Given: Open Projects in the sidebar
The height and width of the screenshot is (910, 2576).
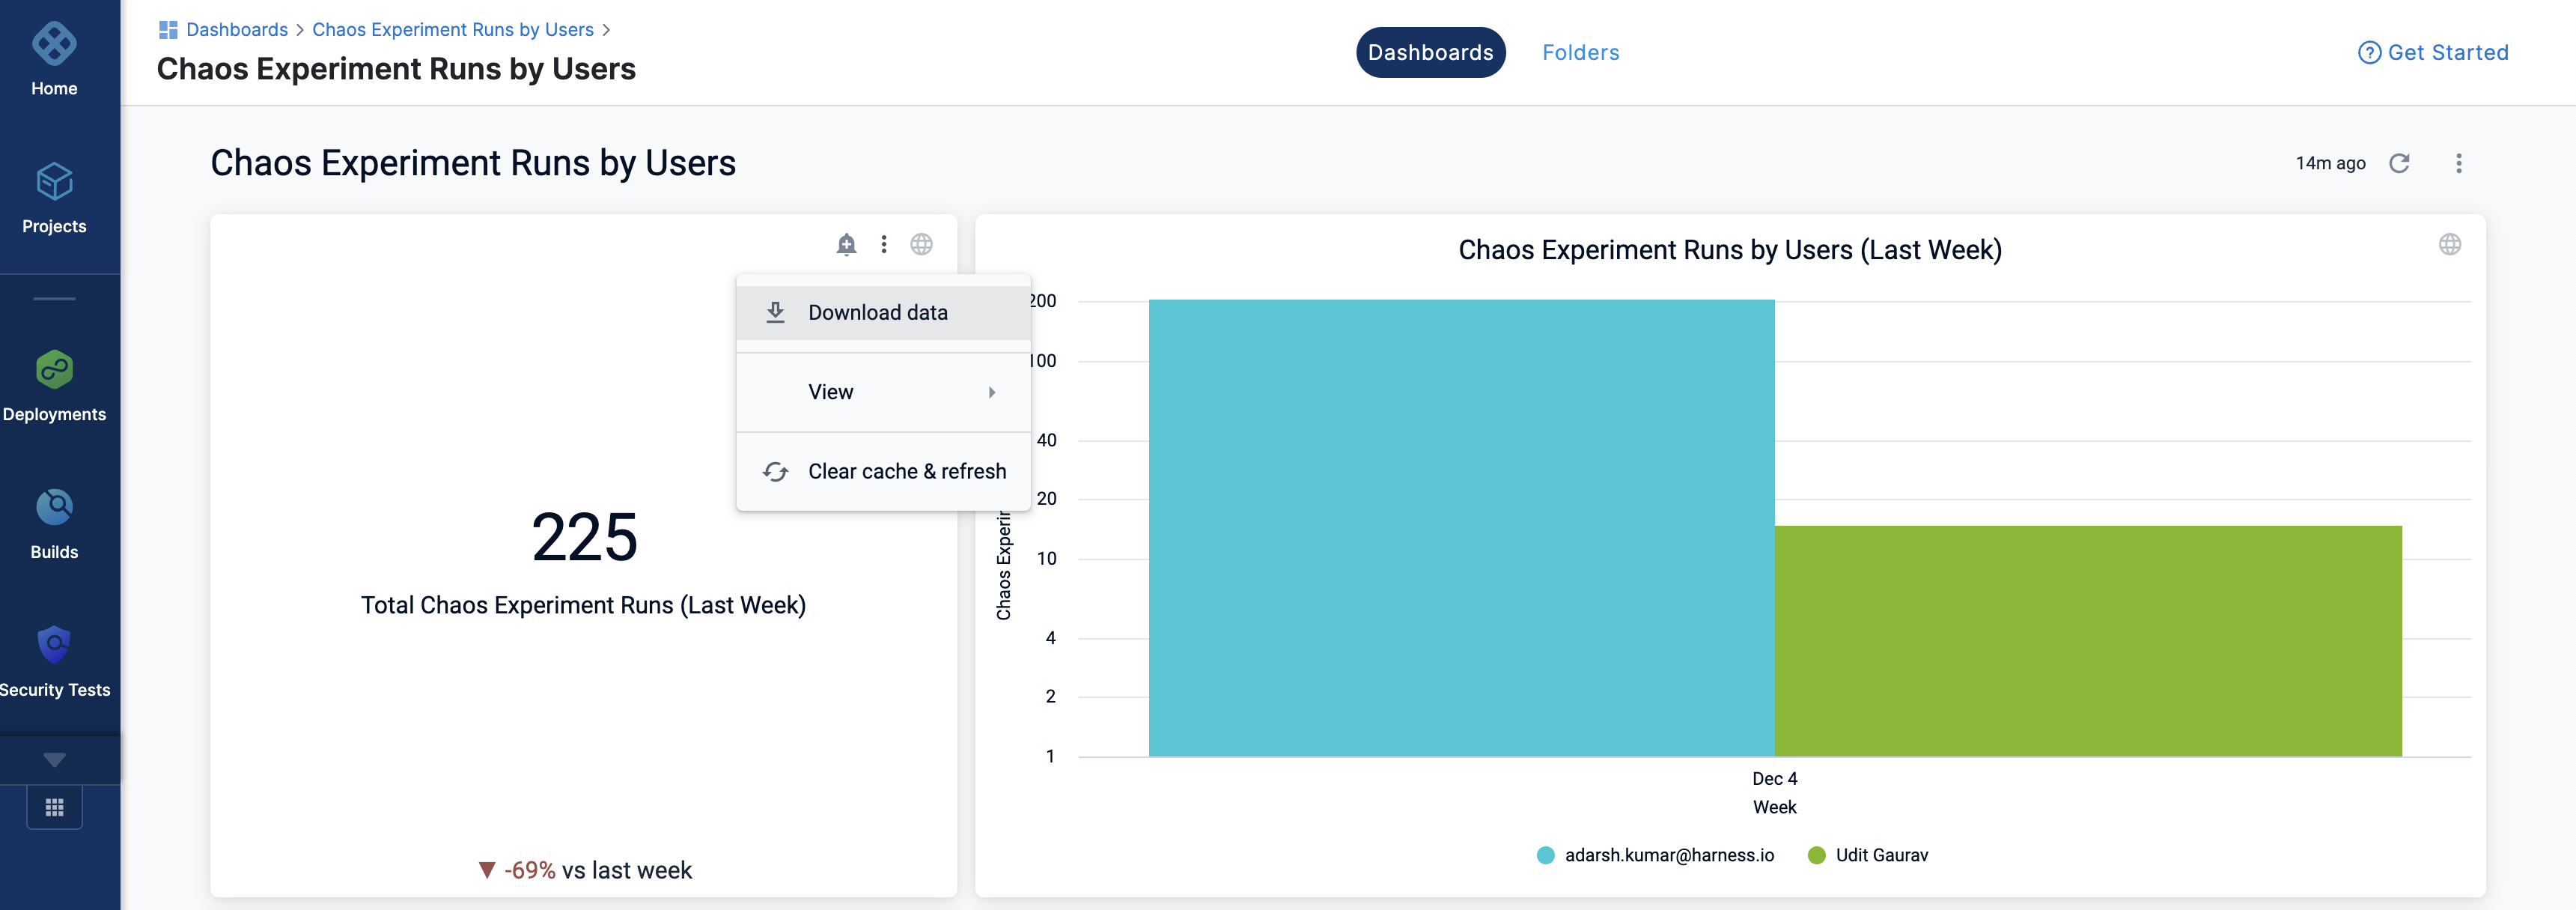Looking at the screenshot, I should (54, 183).
